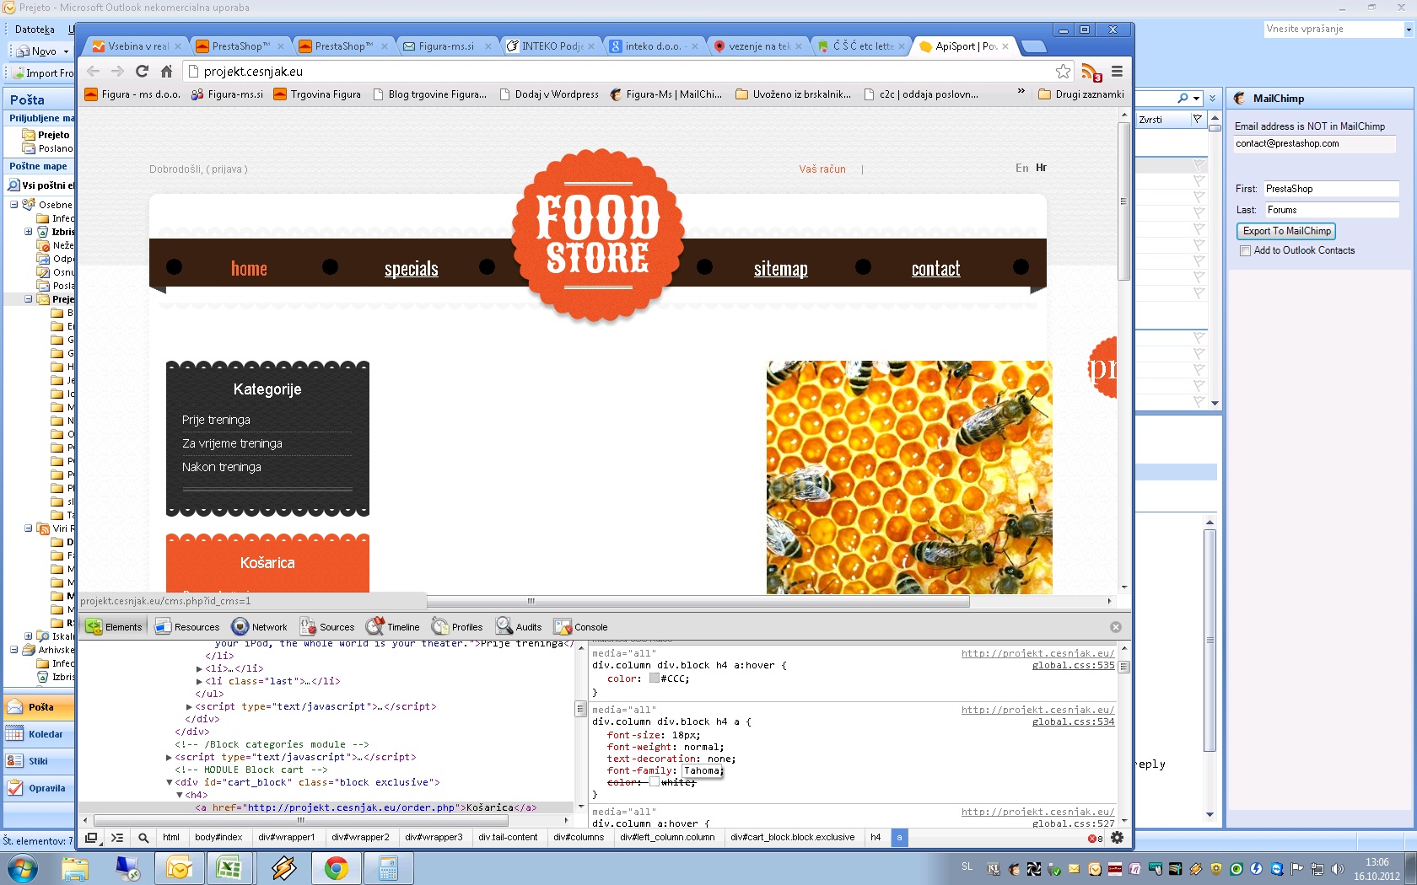1417x885 pixels.
Task: Go to the home link
Action: [249, 269]
